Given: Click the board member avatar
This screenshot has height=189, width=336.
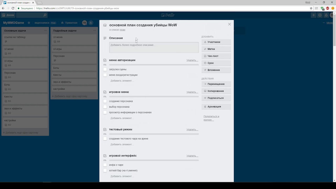Looking at the screenshot, I should tap(84, 23).
